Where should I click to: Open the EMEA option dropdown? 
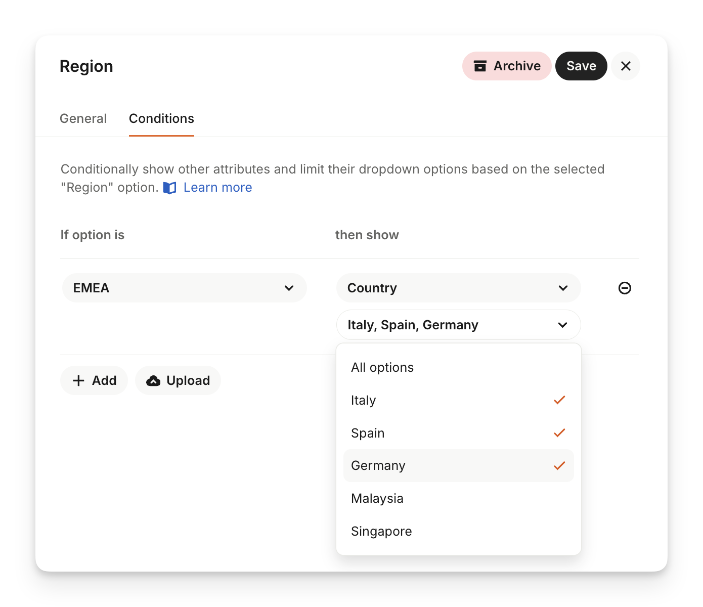pos(184,288)
